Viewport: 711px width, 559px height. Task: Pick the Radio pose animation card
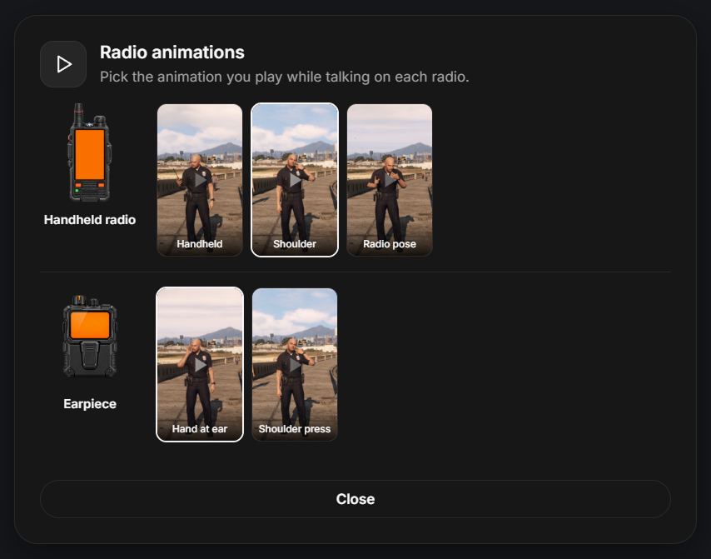pos(390,180)
